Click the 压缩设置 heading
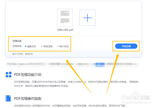159x108 pixels. pos(17,41)
